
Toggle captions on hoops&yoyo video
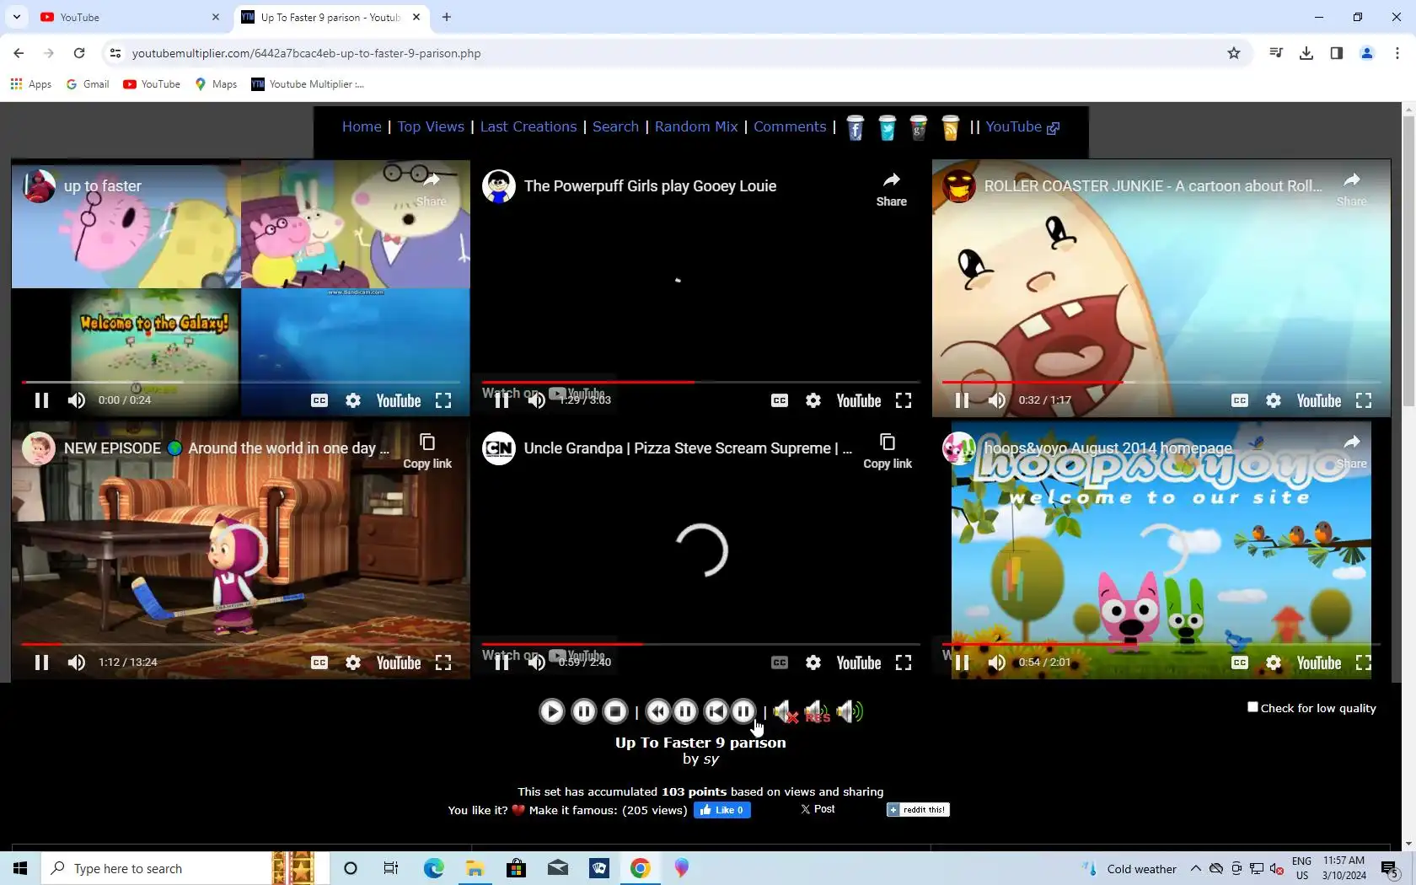click(1240, 662)
